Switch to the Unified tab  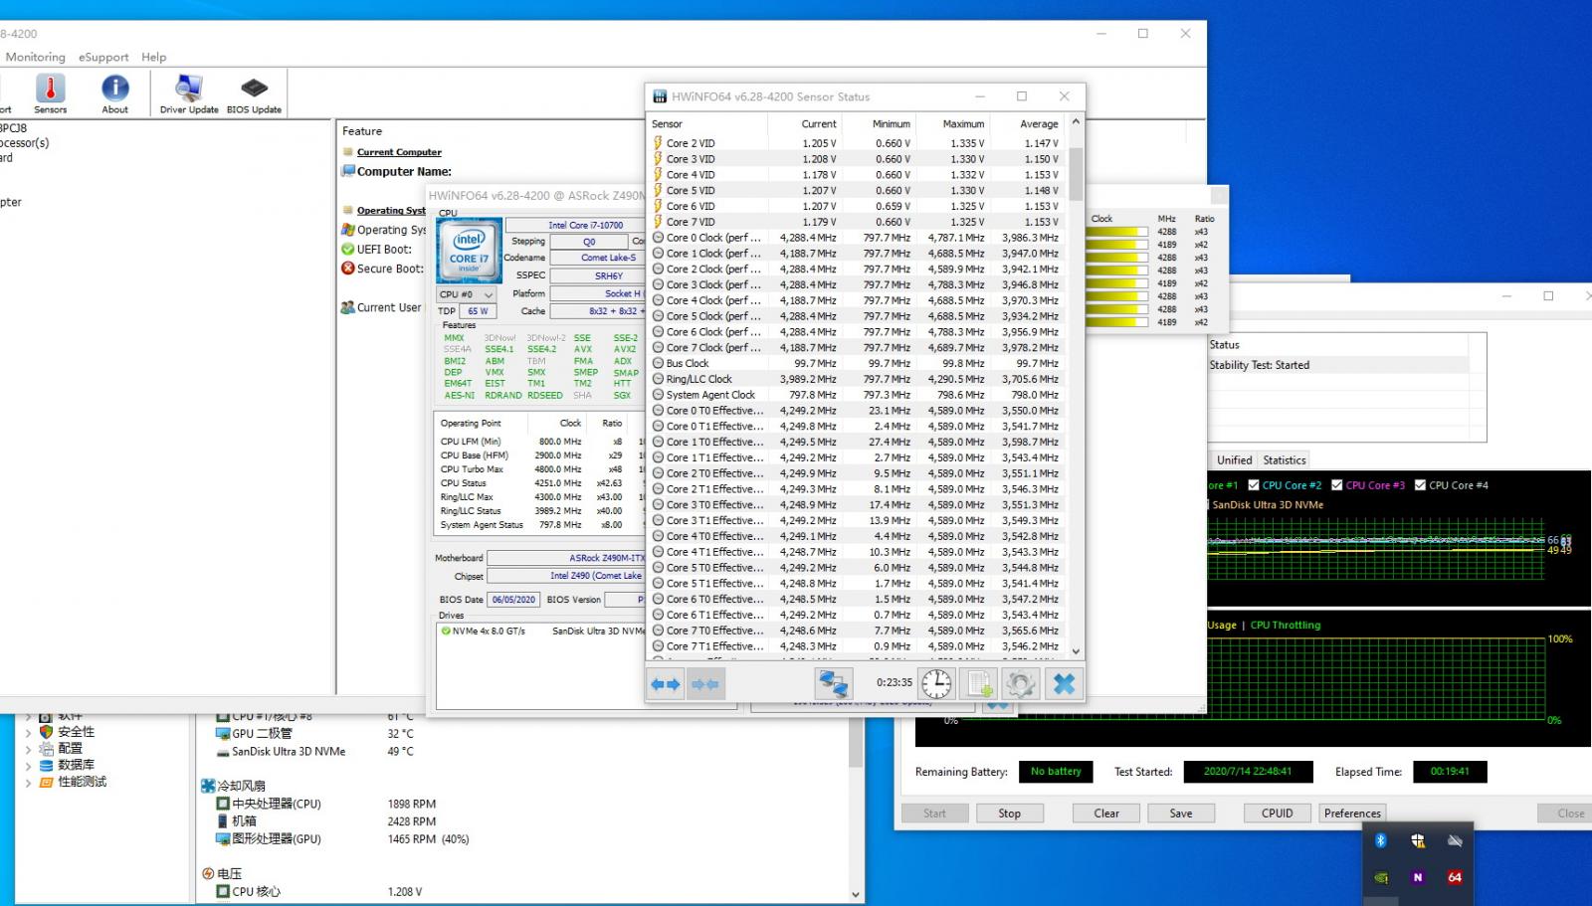click(x=1234, y=460)
